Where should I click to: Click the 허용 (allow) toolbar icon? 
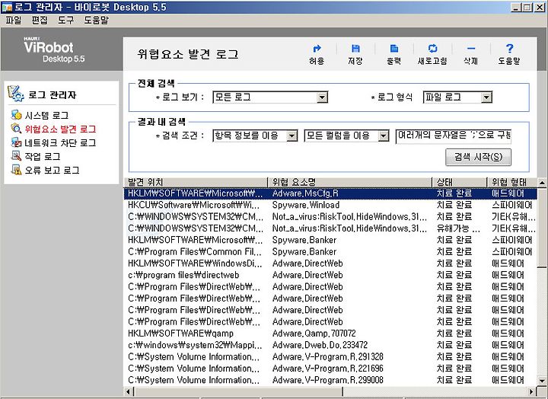tap(317, 49)
